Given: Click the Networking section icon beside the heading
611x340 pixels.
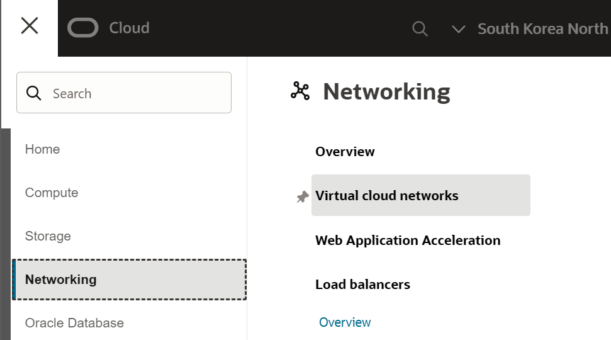Looking at the screenshot, I should [300, 91].
